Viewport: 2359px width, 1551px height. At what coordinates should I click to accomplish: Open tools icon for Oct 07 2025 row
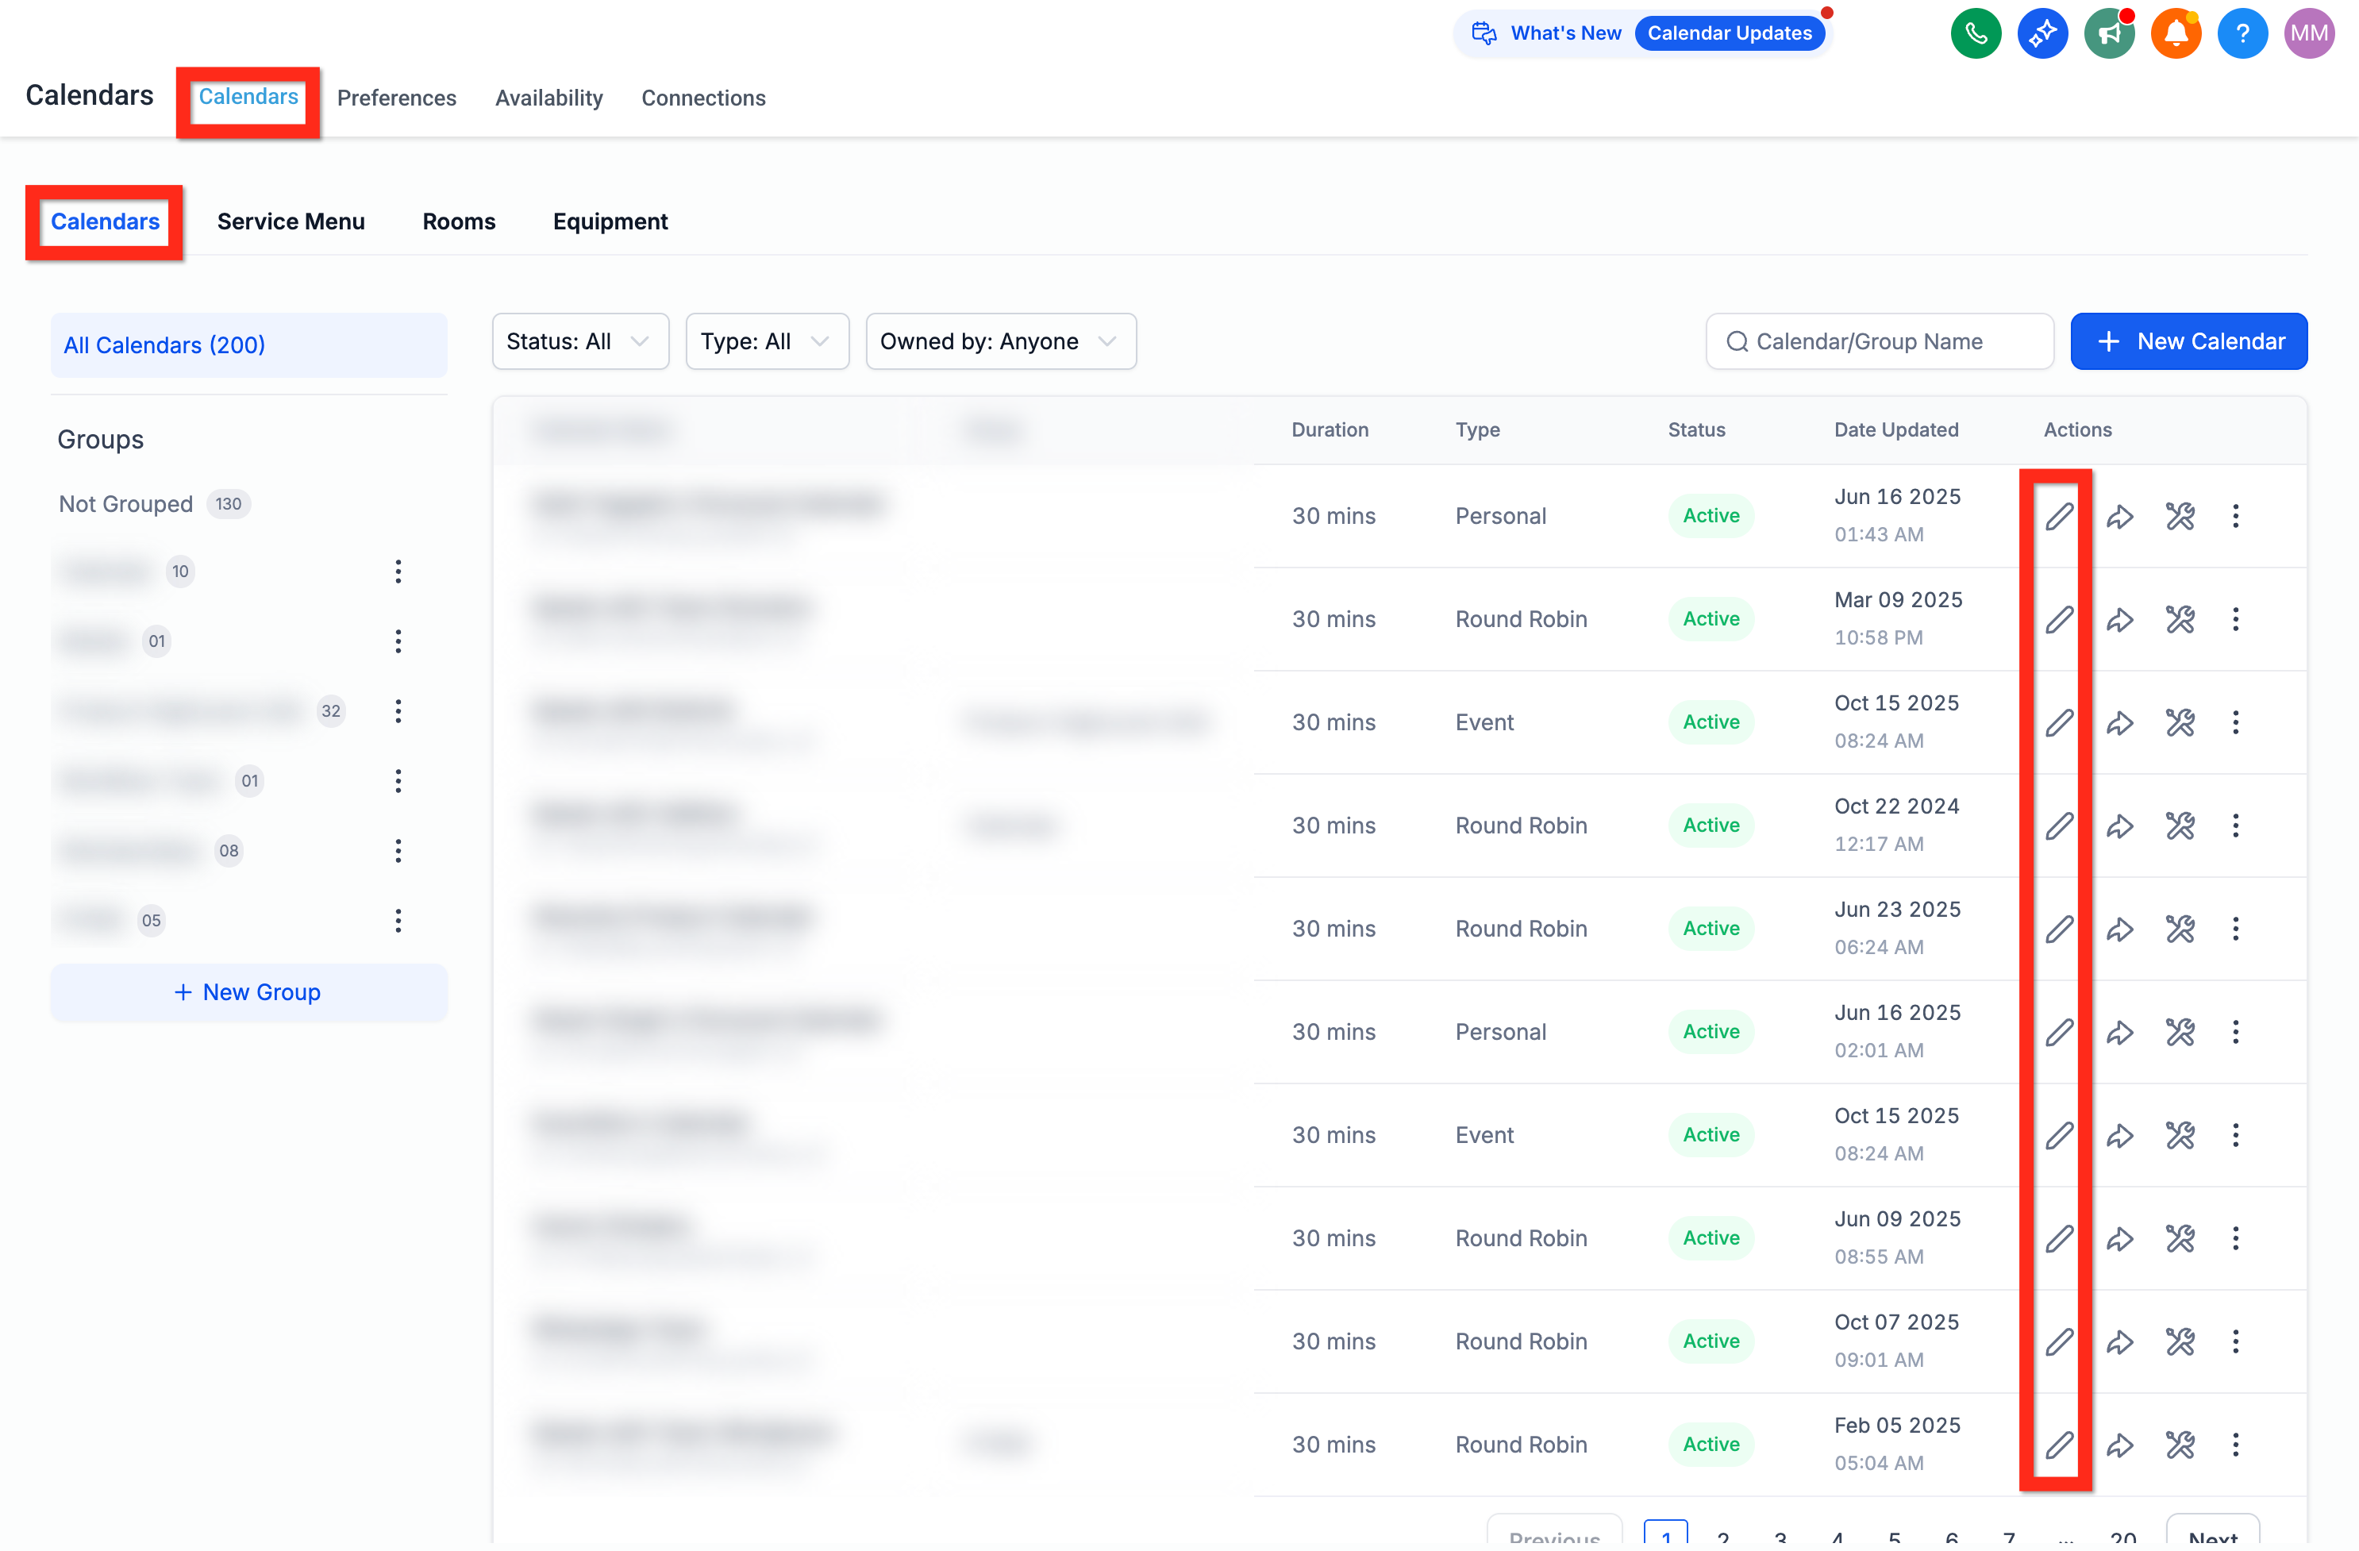tap(2180, 1342)
